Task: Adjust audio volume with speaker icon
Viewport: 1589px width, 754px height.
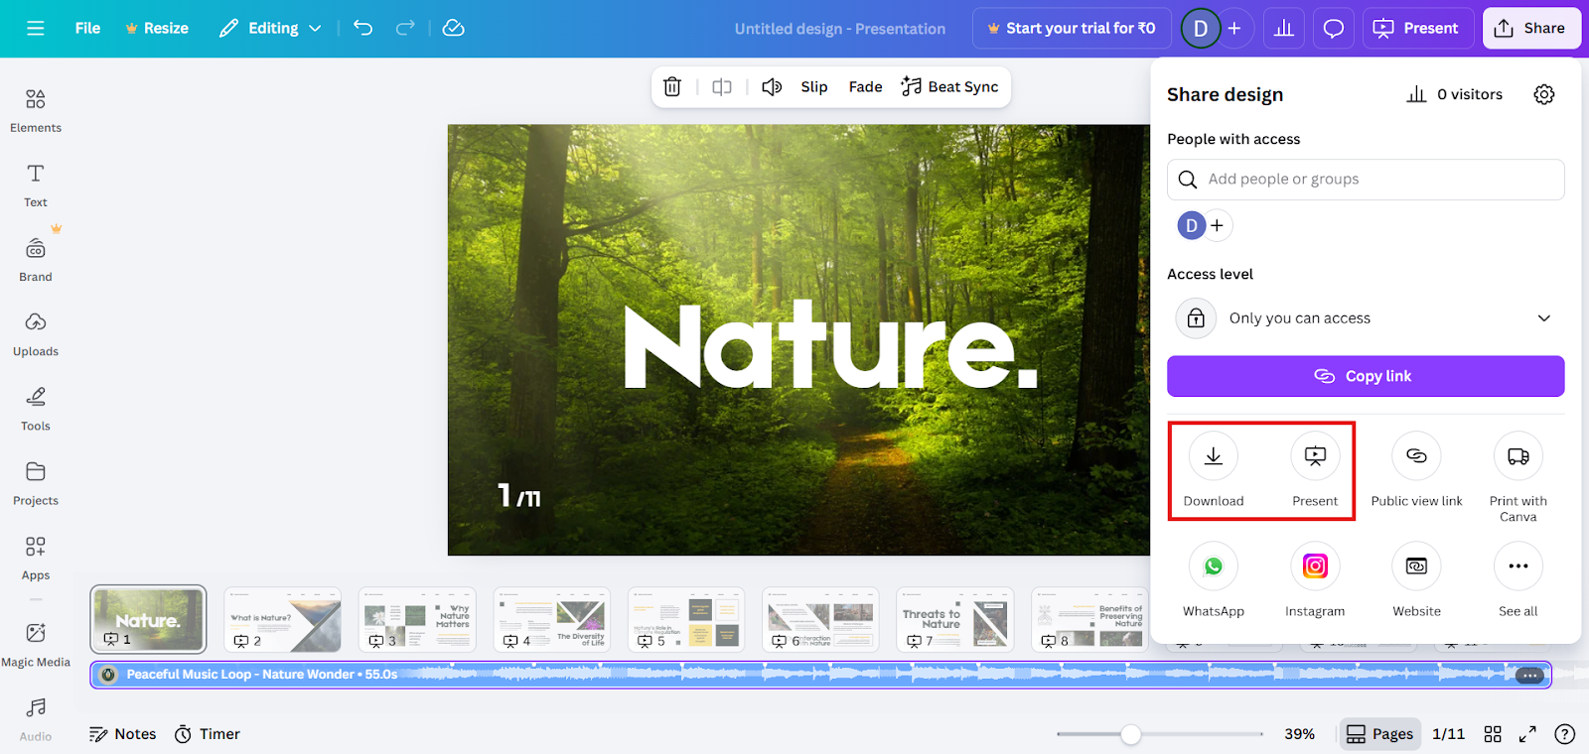Action: [x=772, y=87]
